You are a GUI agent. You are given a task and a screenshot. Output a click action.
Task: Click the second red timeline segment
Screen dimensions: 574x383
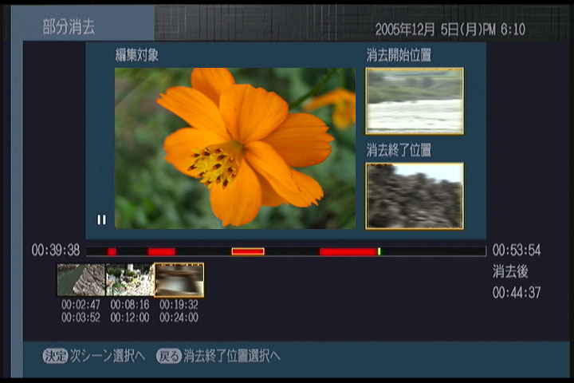161,251
